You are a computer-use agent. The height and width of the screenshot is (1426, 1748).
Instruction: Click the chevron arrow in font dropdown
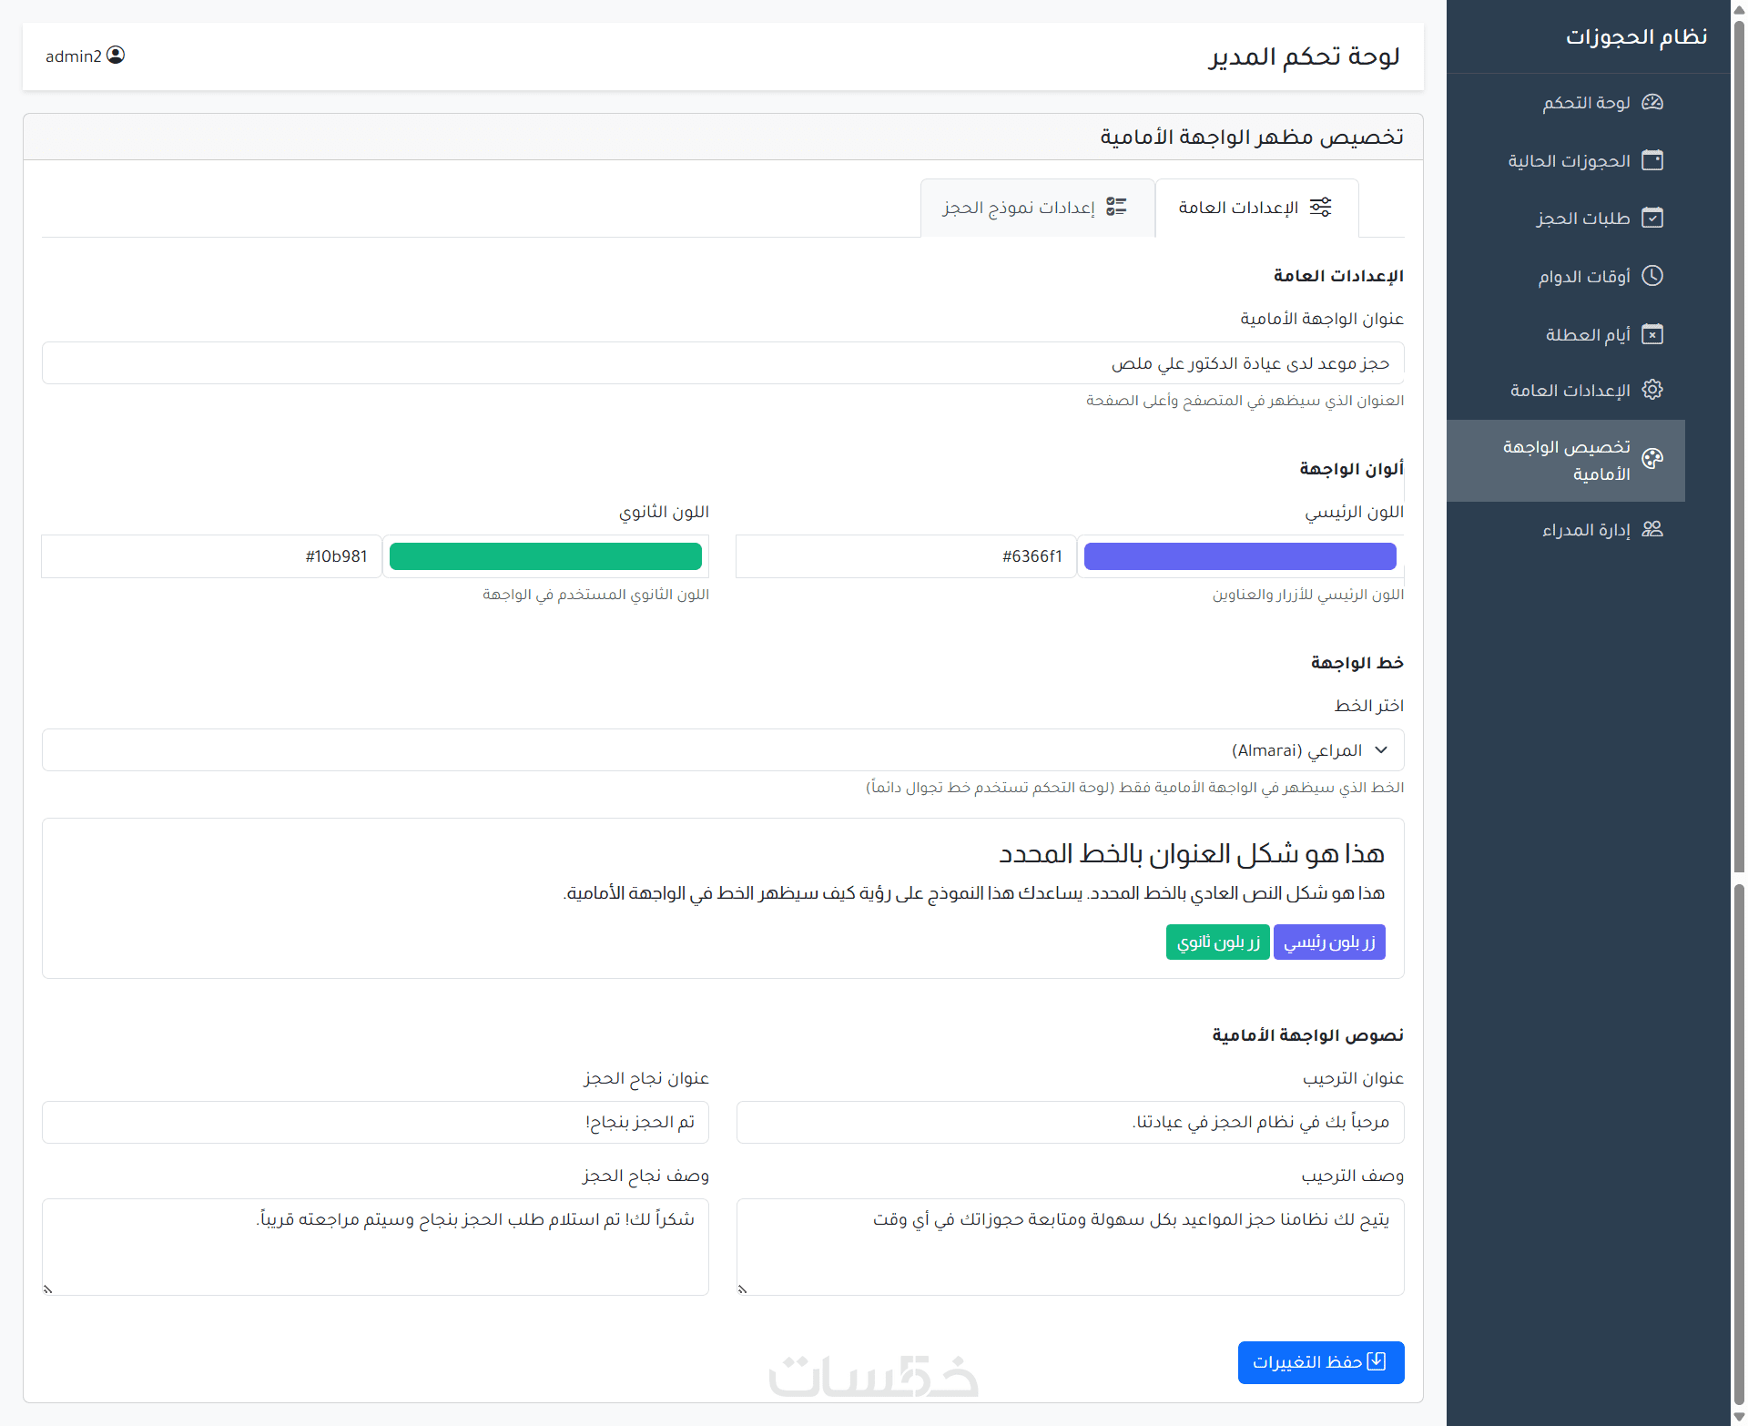[1381, 749]
